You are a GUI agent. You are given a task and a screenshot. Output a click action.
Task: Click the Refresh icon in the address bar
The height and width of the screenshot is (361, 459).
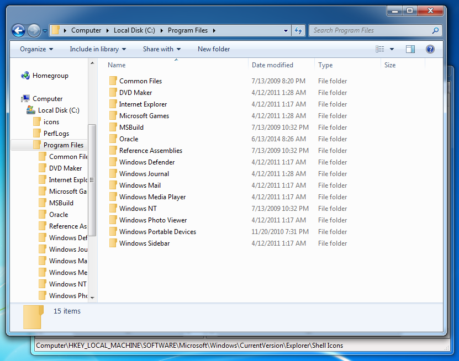pos(298,30)
